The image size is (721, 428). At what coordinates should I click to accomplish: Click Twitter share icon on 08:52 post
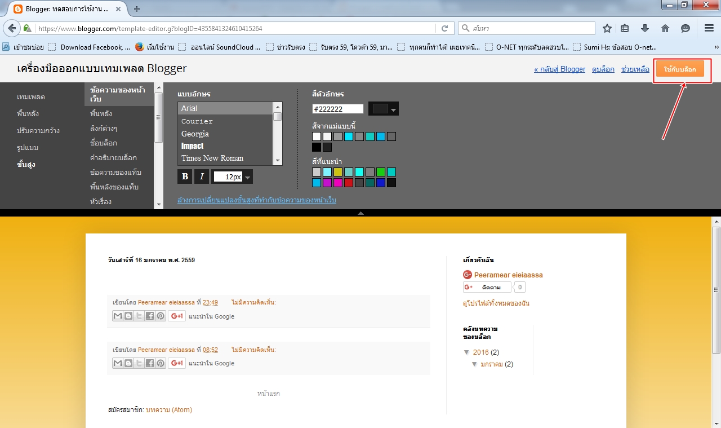(x=139, y=363)
